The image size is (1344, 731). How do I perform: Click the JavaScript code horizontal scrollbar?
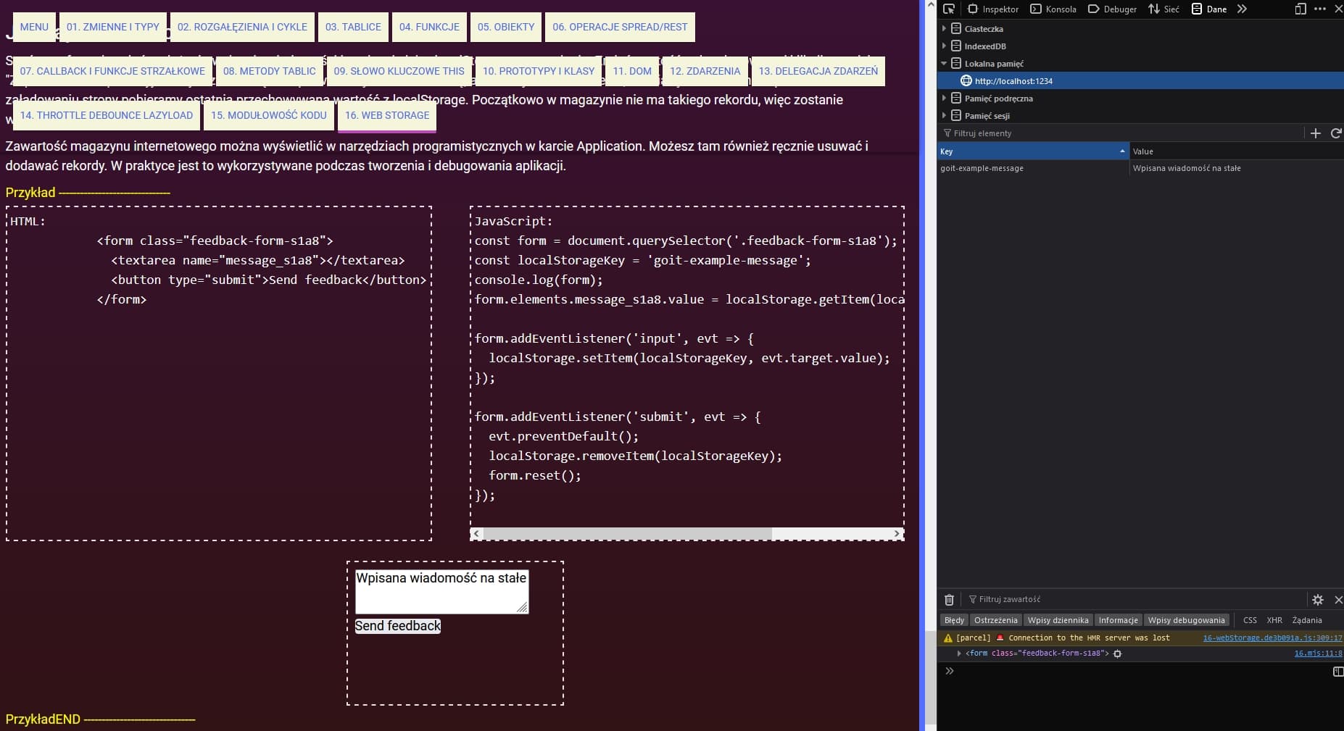pos(627,534)
